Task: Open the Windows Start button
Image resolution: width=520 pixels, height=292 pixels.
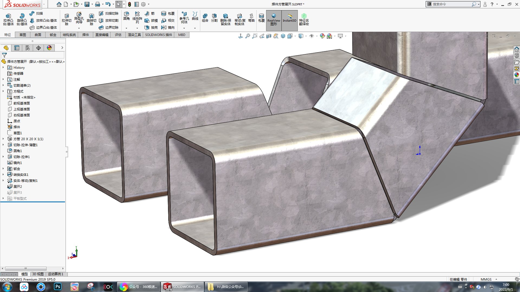Action: tap(7, 287)
